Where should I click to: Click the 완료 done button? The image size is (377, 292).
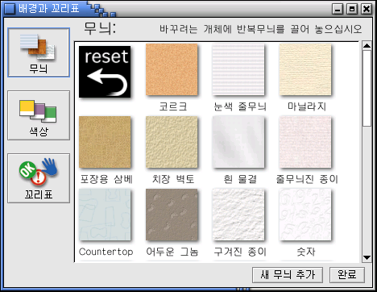pyautogui.click(x=347, y=275)
